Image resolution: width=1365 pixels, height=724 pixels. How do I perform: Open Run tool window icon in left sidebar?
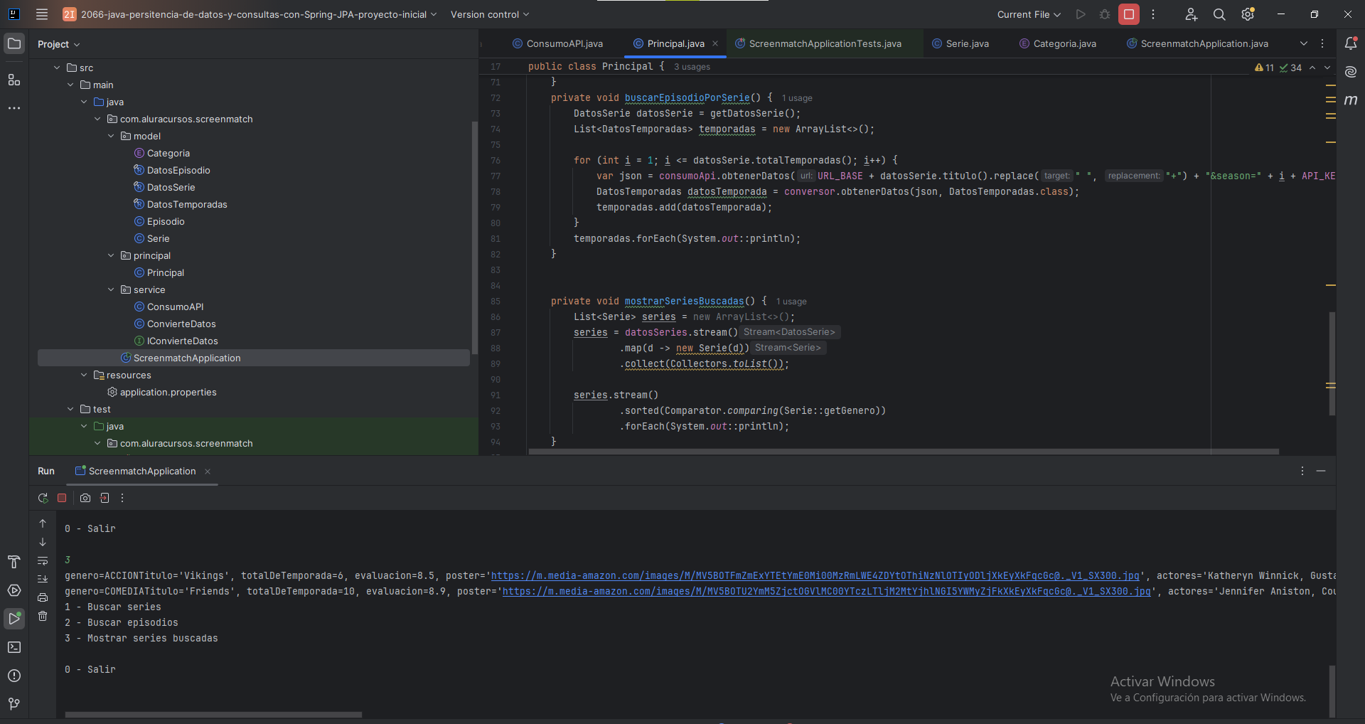[x=14, y=619]
